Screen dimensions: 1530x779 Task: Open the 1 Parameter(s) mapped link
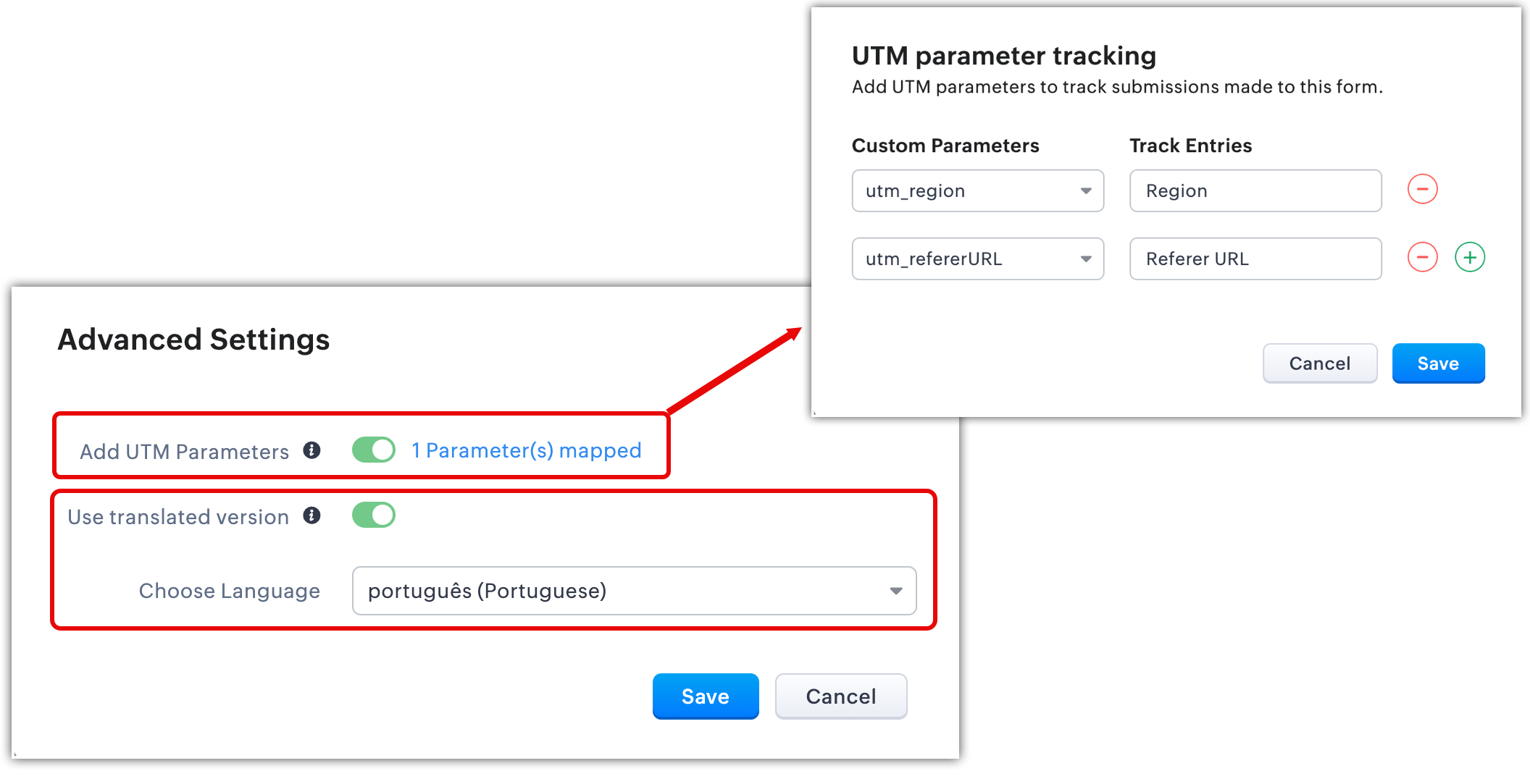click(x=527, y=450)
